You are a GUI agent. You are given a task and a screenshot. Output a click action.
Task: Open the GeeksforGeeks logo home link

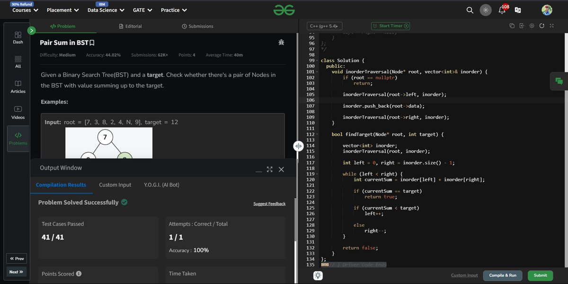(284, 10)
